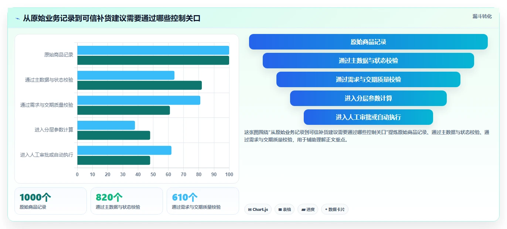507x229 pixels.
Task: Click the light blue bar for 进入分层参数计算
Action: [106, 125]
